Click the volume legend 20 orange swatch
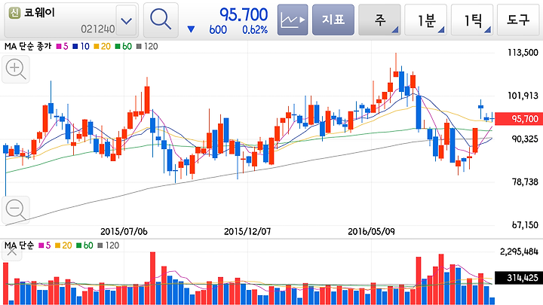 click(x=57, y=246)
